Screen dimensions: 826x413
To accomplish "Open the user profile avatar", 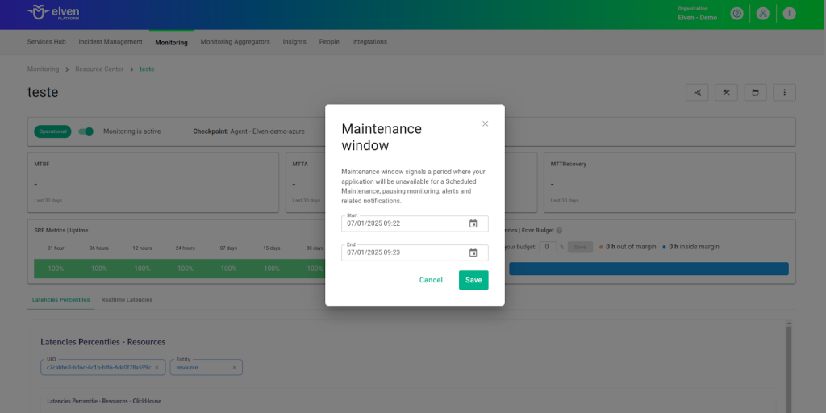I will coord(789,14).
